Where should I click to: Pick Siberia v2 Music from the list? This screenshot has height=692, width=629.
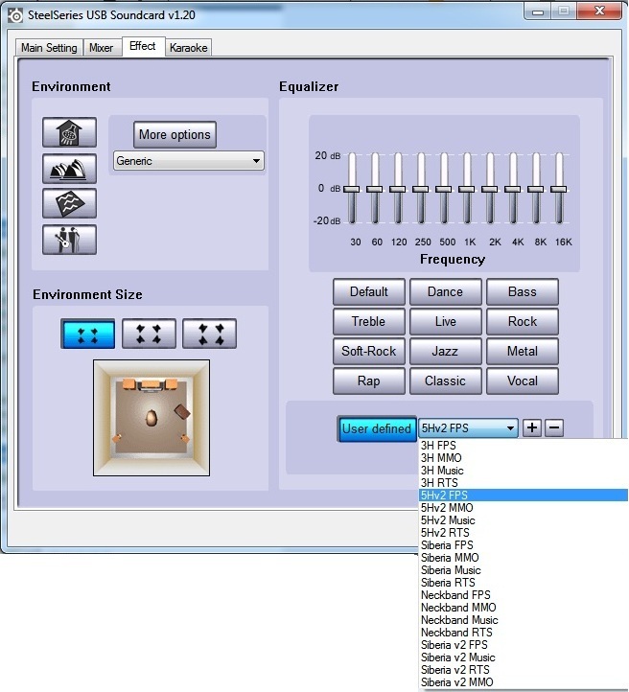(x=455, y=657)
